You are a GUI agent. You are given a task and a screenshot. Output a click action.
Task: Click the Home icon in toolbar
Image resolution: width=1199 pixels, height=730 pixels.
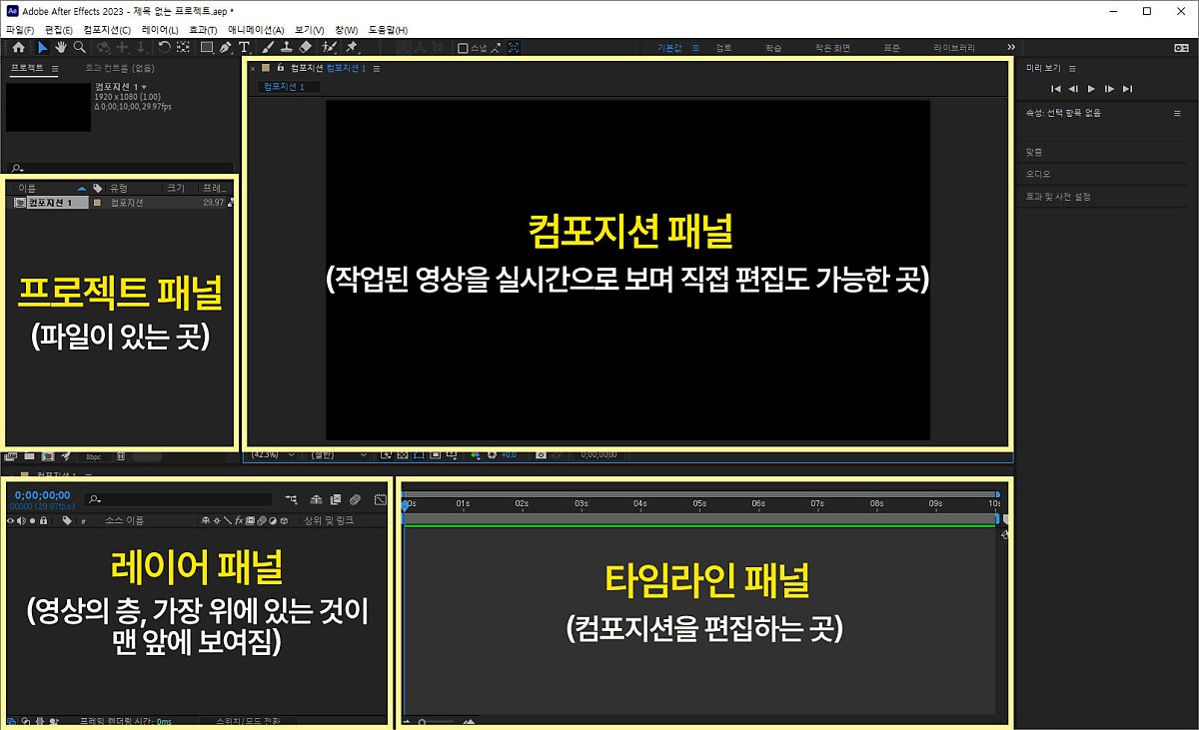pos(18,47)
